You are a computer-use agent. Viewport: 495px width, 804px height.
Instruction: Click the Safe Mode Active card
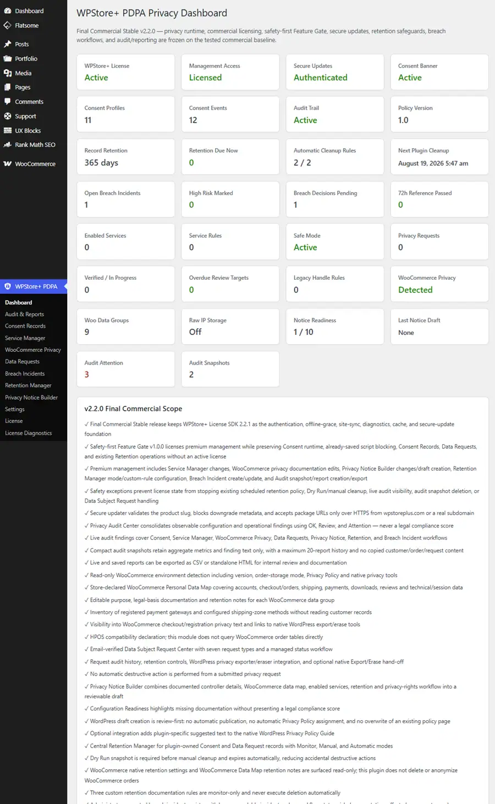click(x=335, y=242)
